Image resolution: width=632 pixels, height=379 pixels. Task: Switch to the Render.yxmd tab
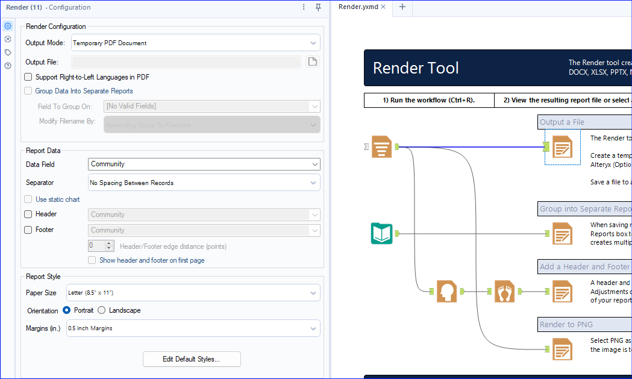[358, 7]
